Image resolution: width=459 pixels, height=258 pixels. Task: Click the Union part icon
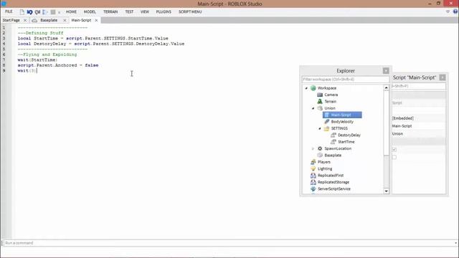[320, 108]
